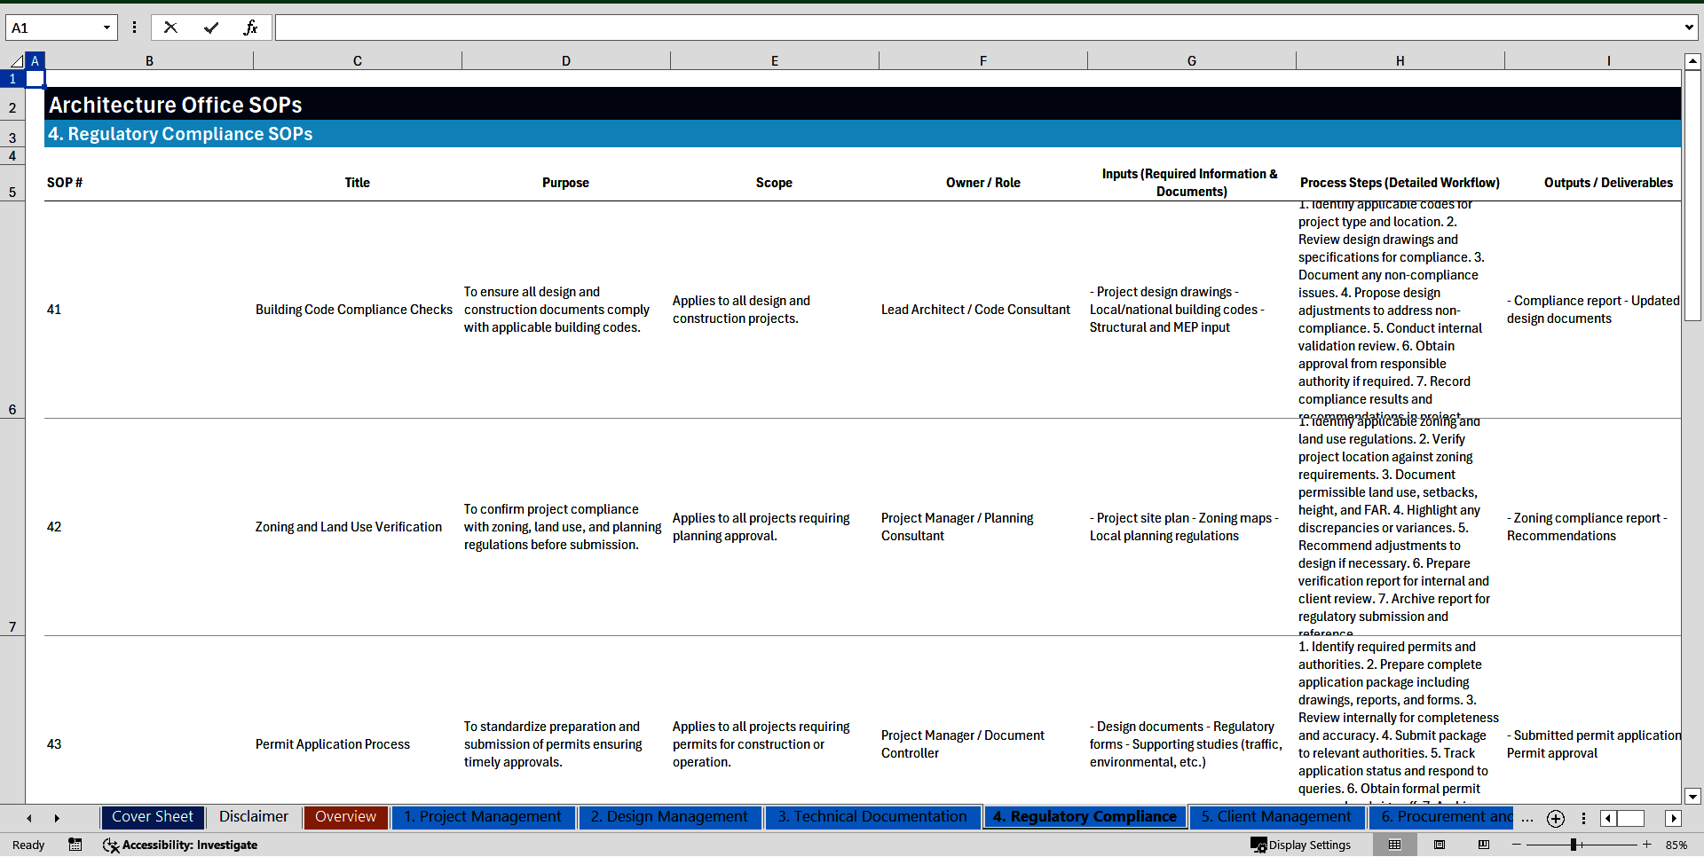Open Accessibility: Investigate checker
Viewport: 1704px width, 857px height.
tap(180, 845)
